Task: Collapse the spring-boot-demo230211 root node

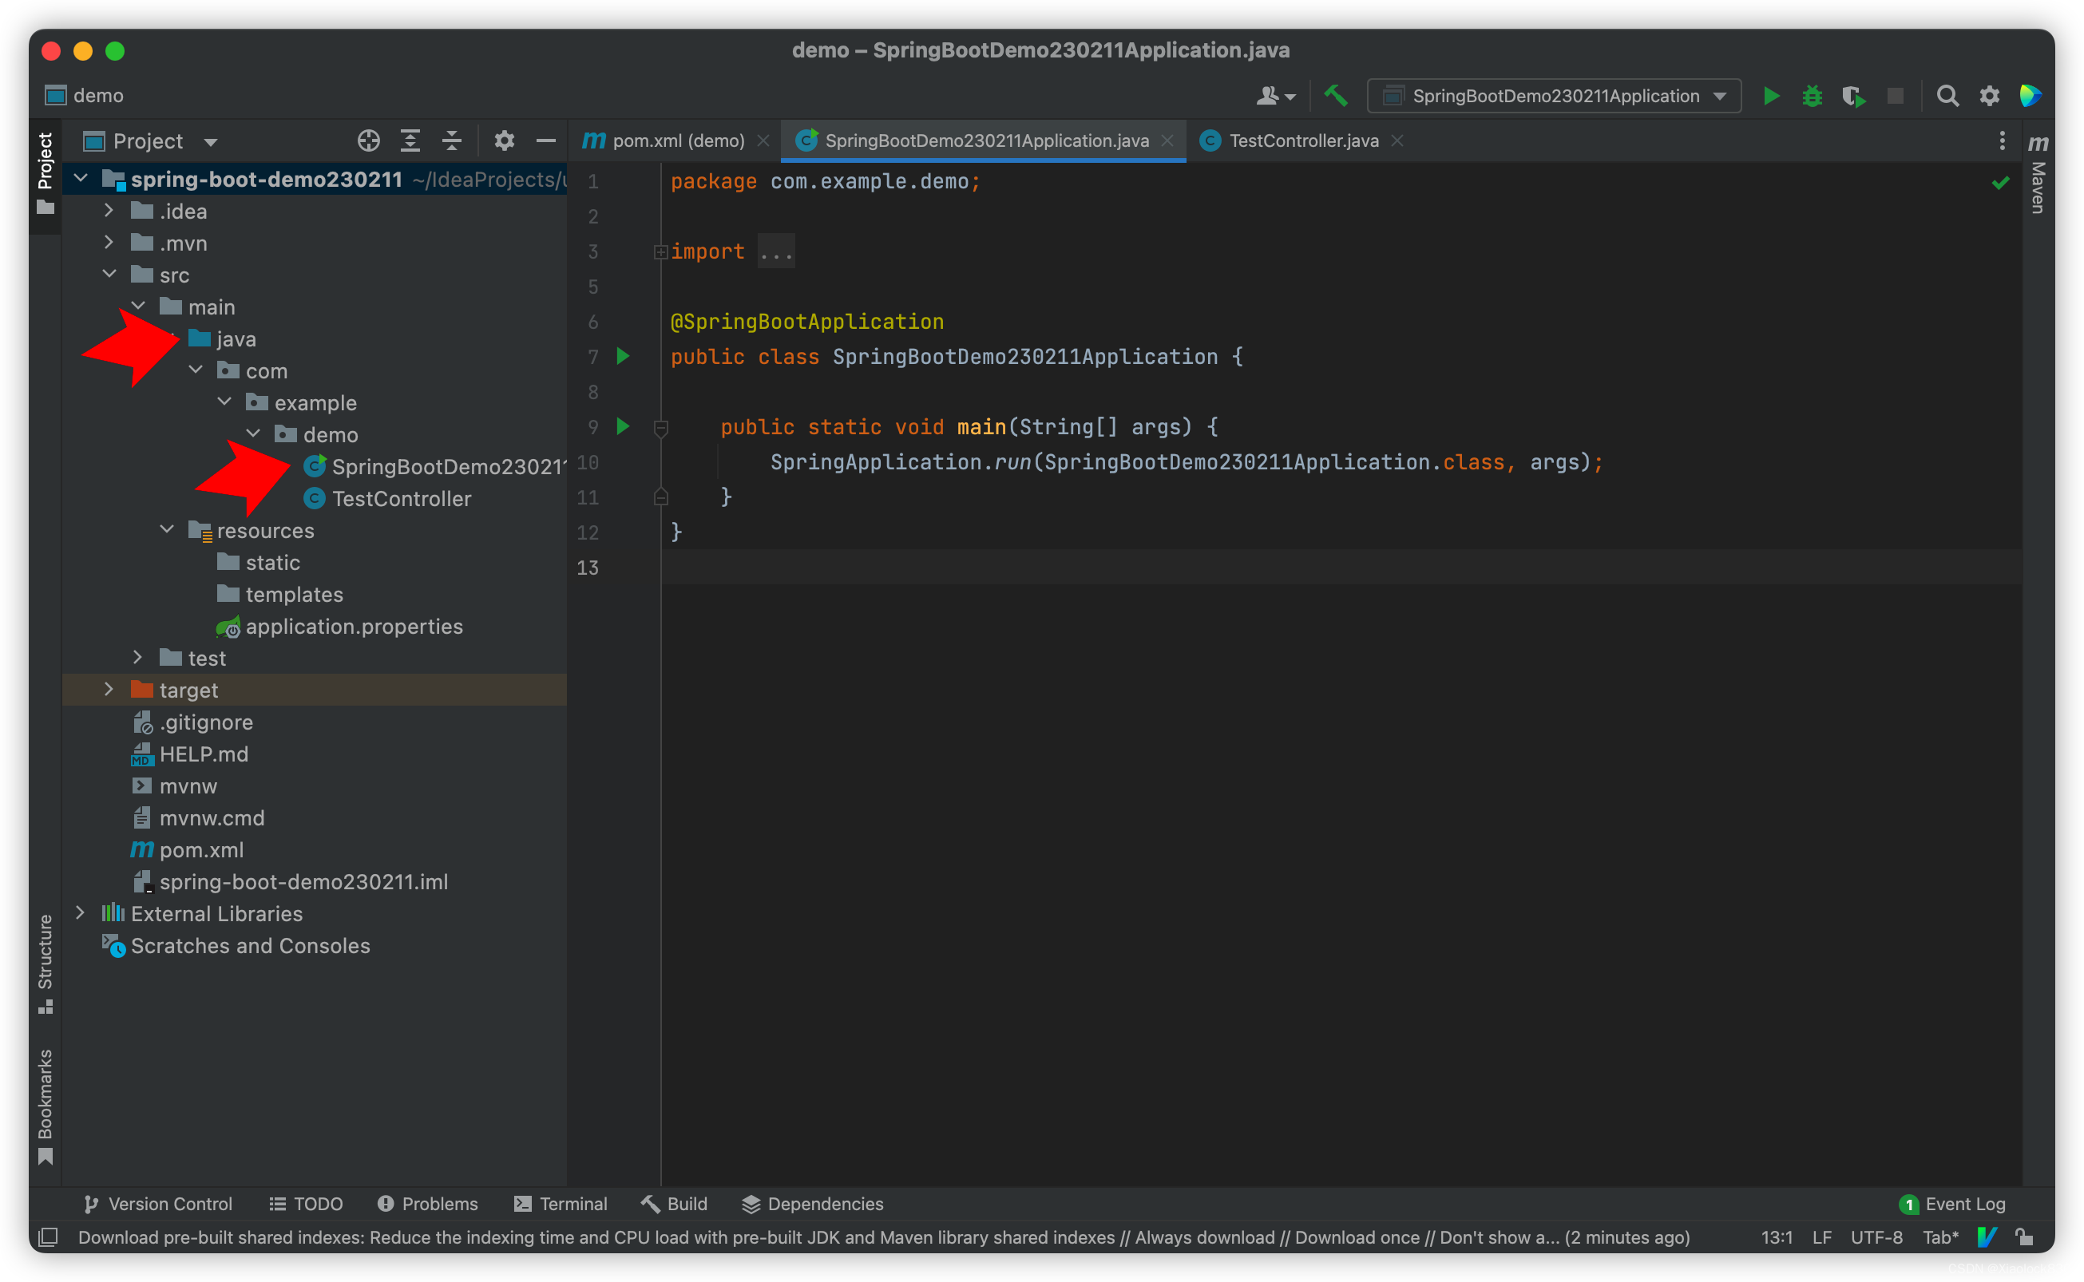Action: click(81, 179)
